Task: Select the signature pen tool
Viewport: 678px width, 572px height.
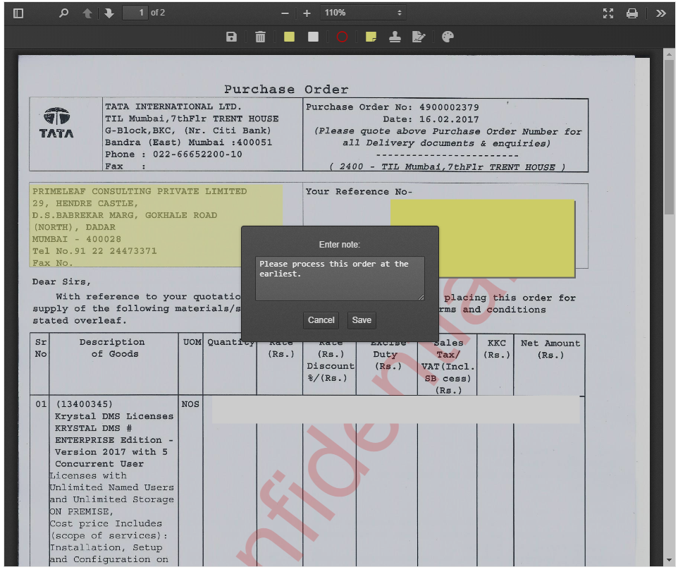Action: coord(419,37)
